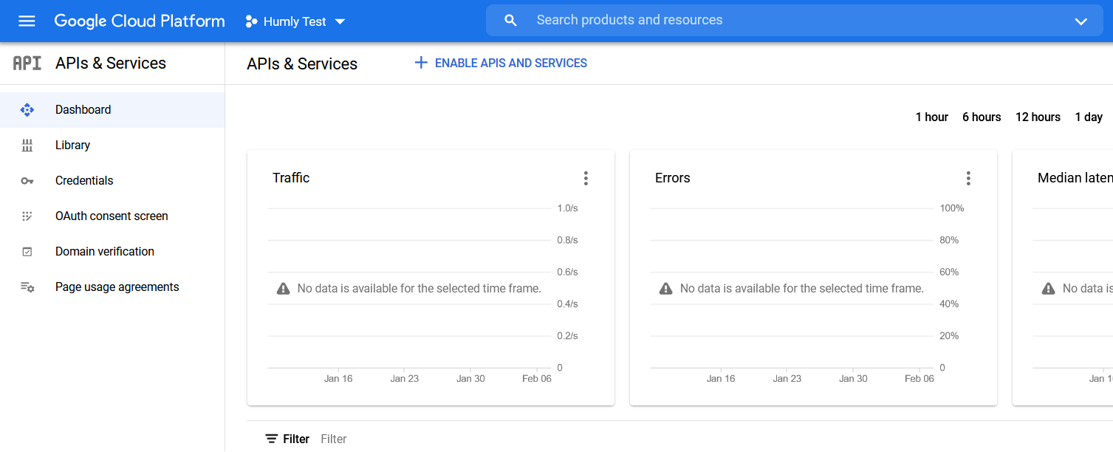Image resolution: width=1113 pixels, height=452 pixels.
Task: Click the APIs & Services API logo
Action: point(27,63)
